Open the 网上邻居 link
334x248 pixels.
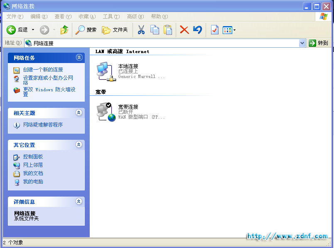pyautogui.click(x=33, y=165)
